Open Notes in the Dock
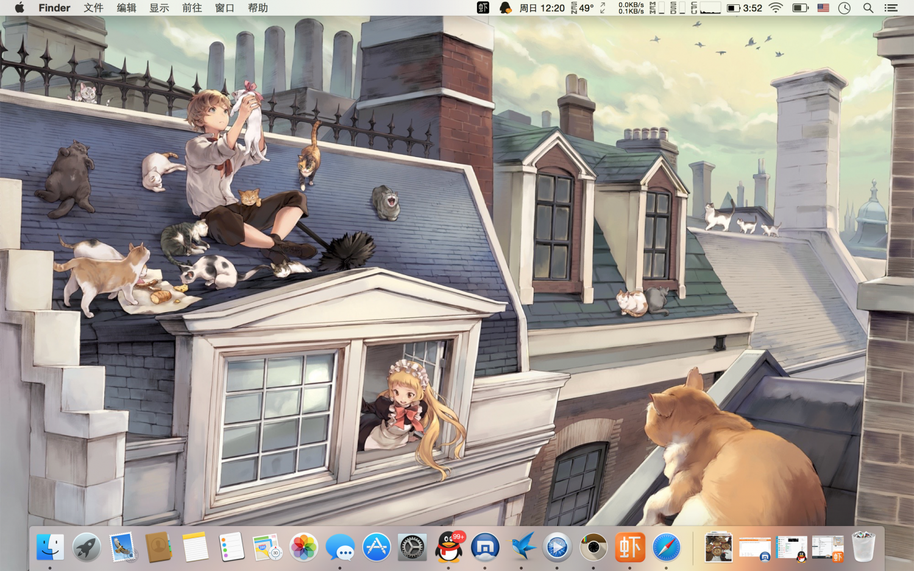Viewport: 914px width, 571px height. [x=196, y=547]
